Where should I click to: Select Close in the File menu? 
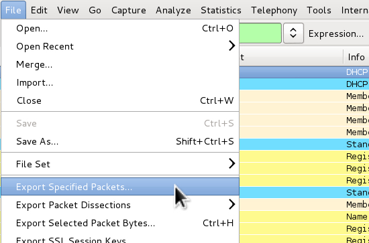(x=120, y=100)
